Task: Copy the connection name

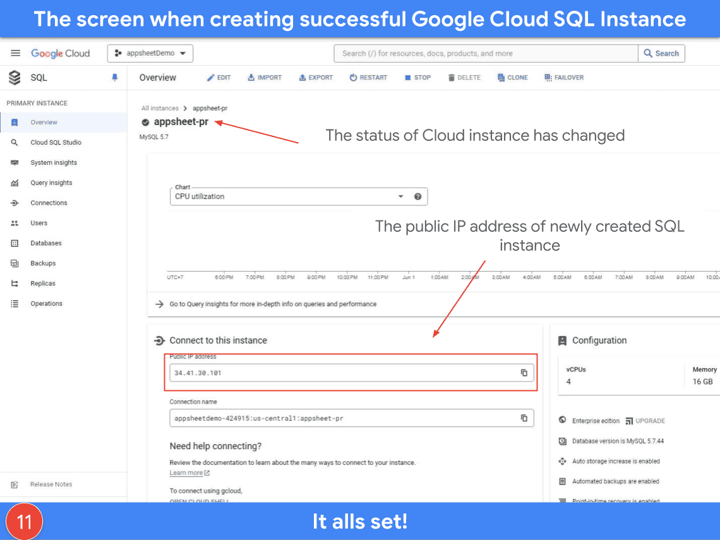Action: pos(524,418)
